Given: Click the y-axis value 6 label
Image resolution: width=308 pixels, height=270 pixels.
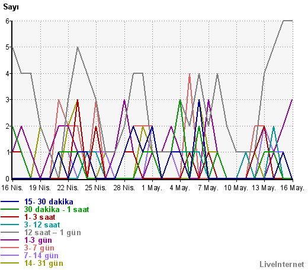Looking at the screenshot, I should 7,21.
